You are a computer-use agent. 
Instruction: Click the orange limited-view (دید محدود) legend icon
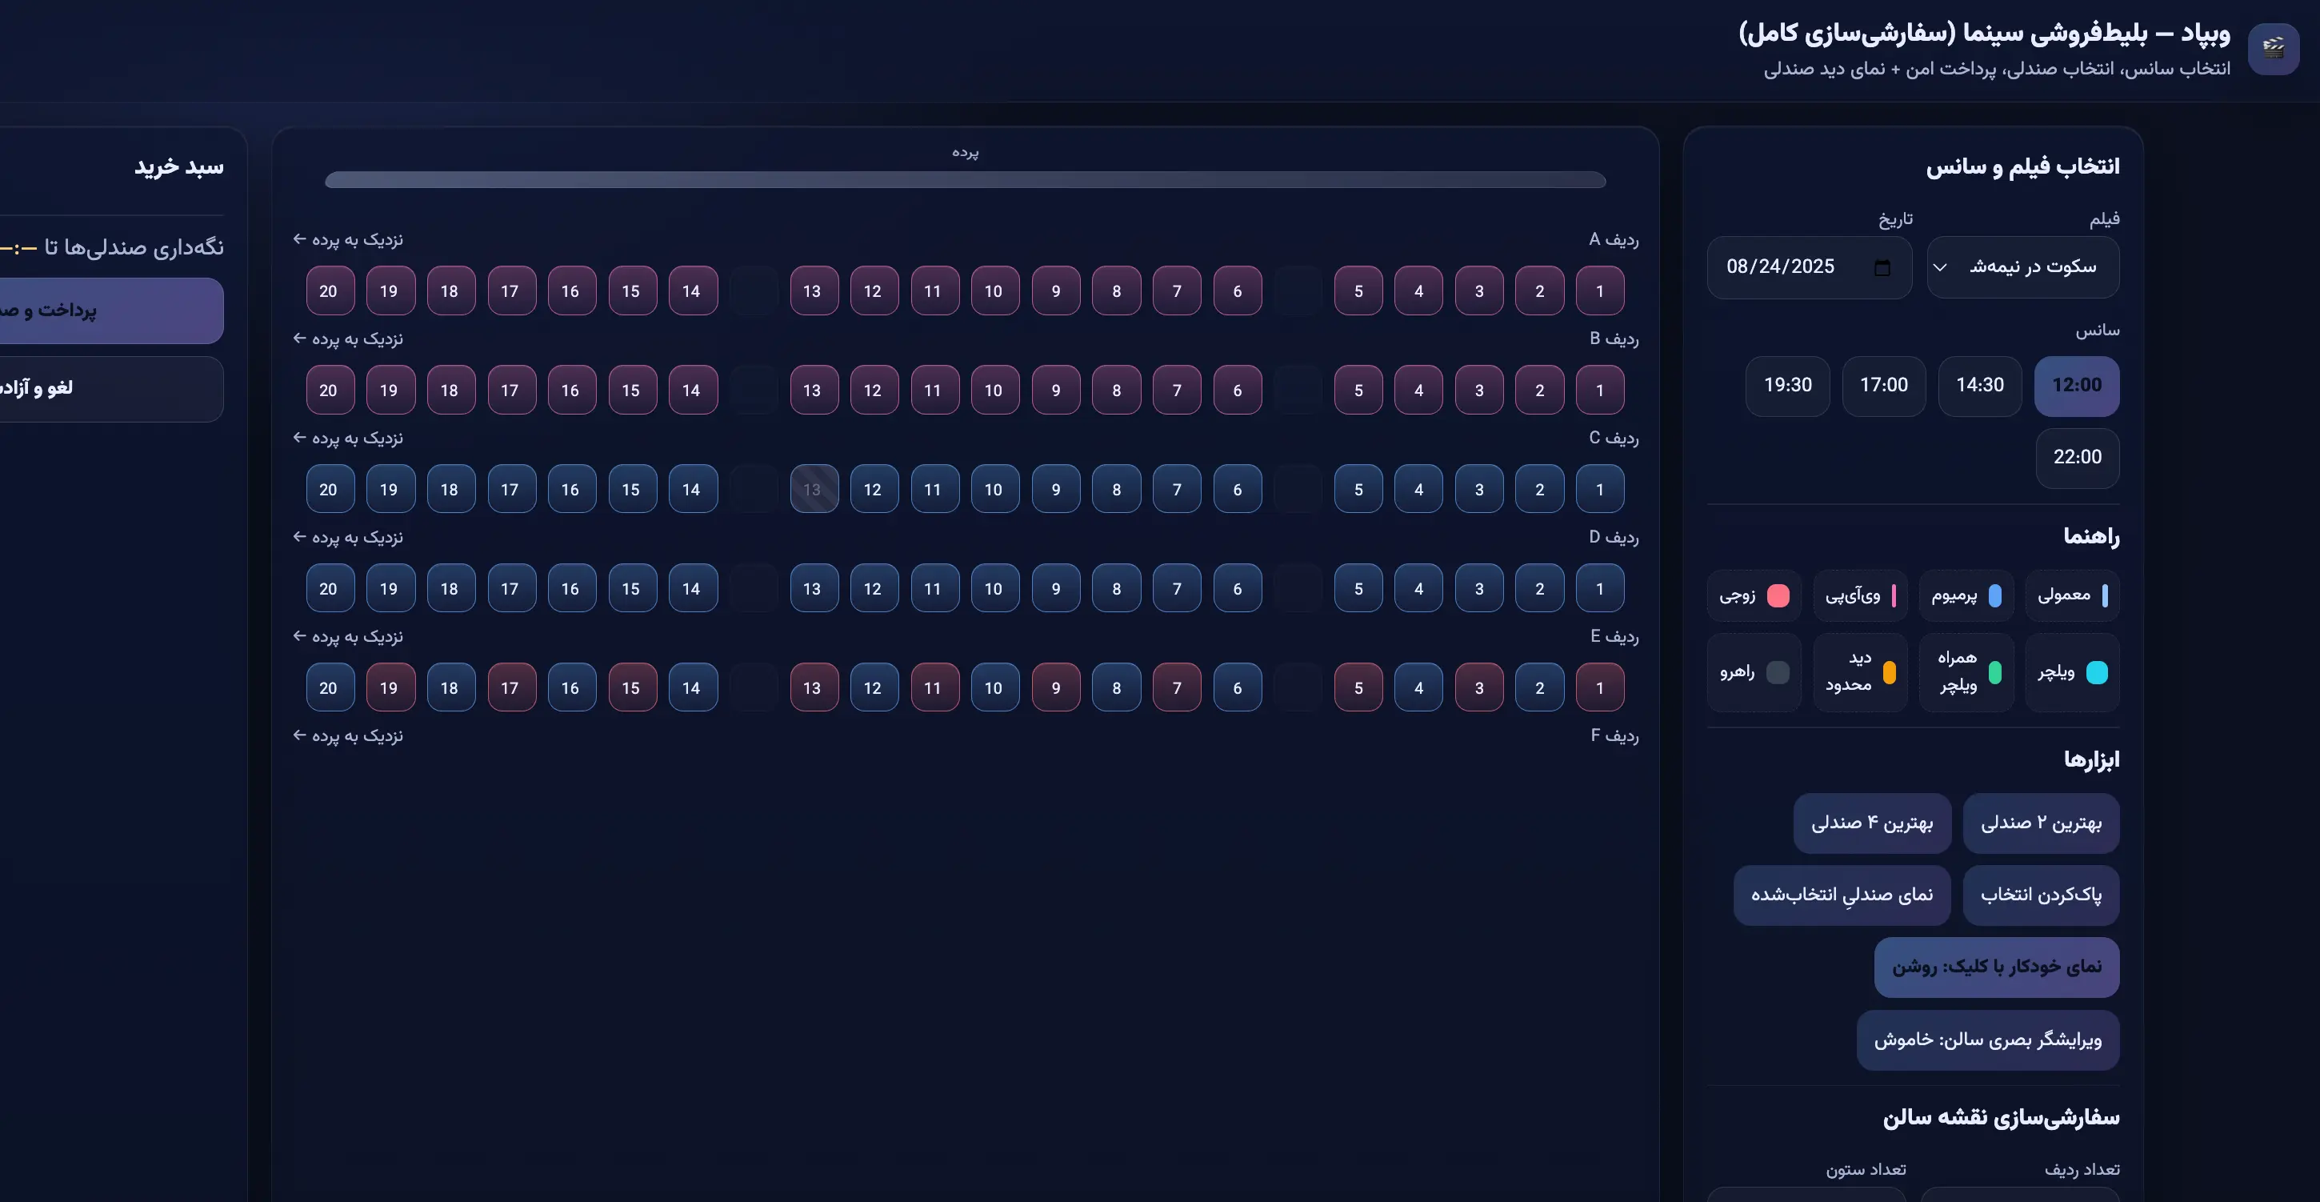pos(1889,672)
